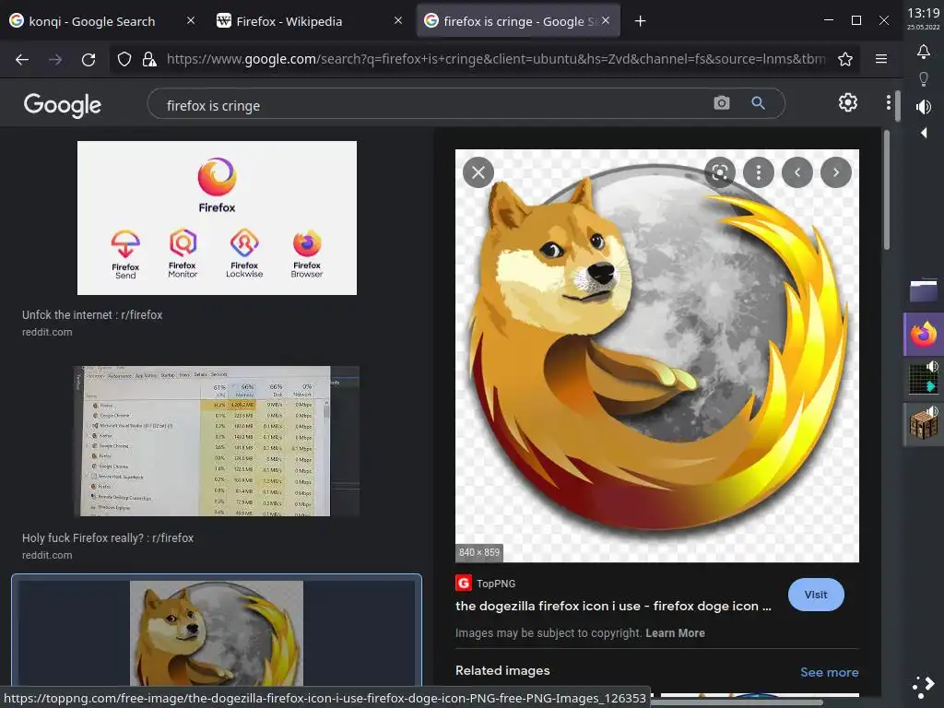This screenshot has width=944, height=708.
Task: Reload the current page
Action: (88, 59)
